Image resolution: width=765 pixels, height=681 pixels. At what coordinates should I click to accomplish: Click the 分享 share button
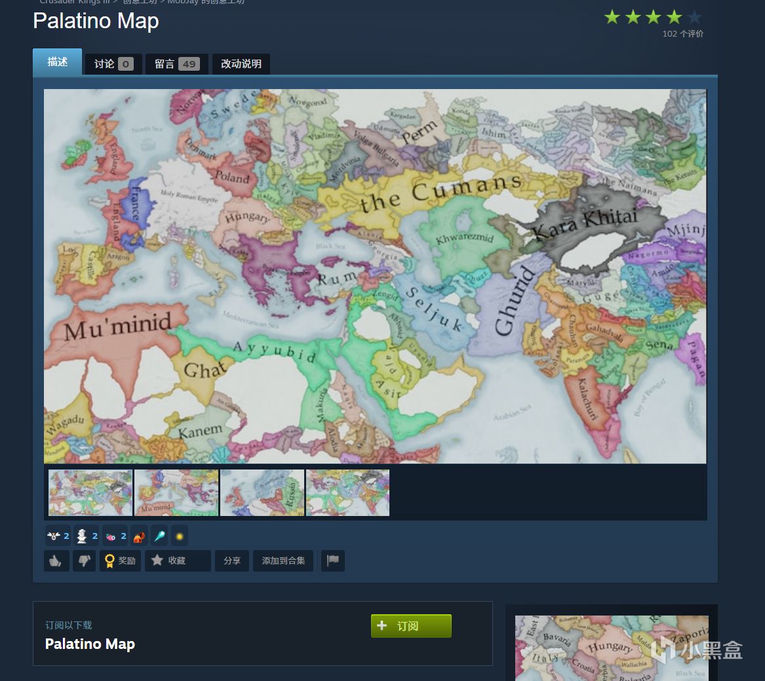pos(232,561)
